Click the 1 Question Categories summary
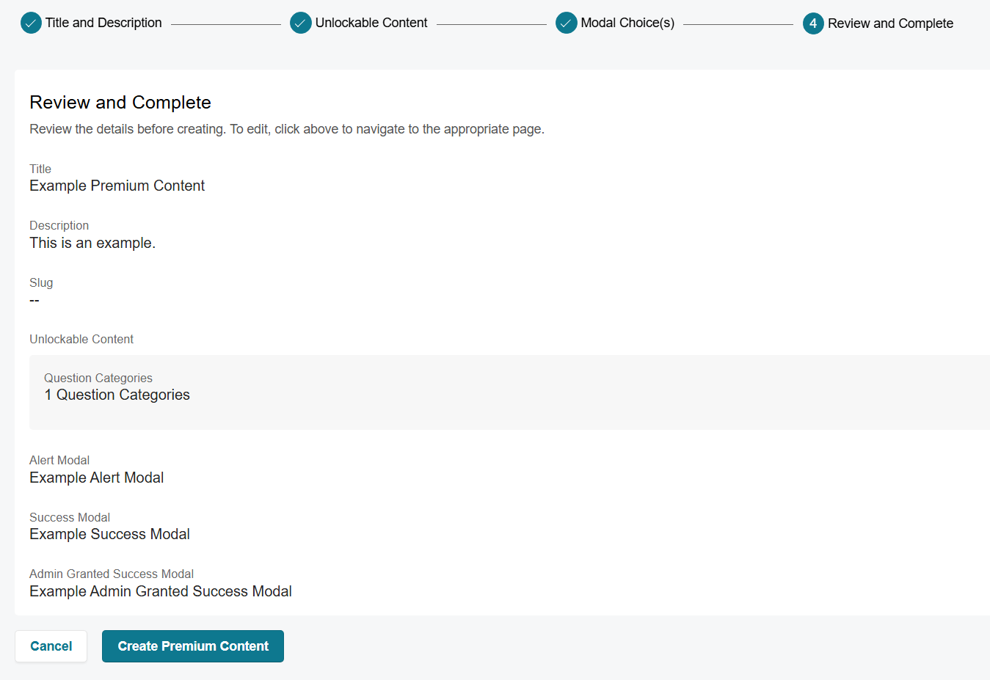The height and width of the screenshot is (680, 990). pos(117,395)
